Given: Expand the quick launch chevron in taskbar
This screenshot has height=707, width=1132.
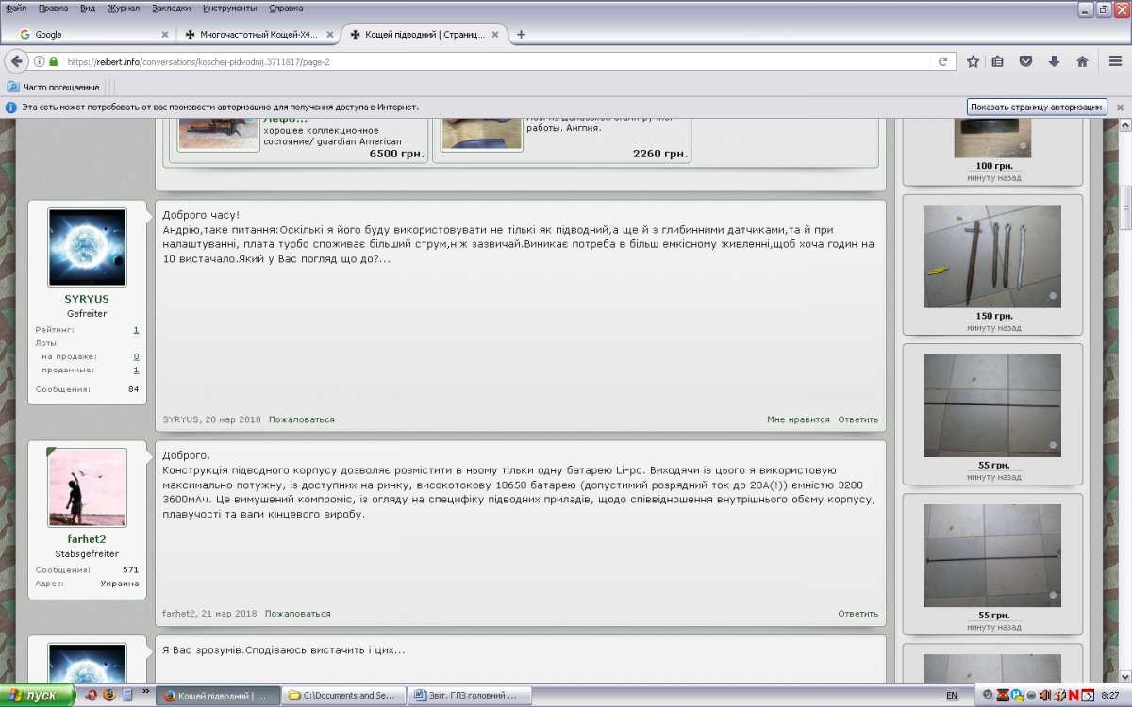Looking at the screenshot, I should (x=145, y=692).
